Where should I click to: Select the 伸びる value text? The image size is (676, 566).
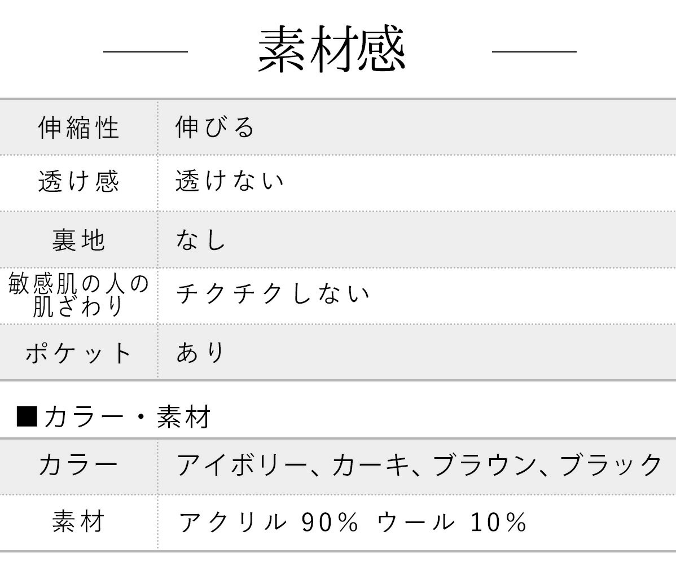pyautogui.click(x=215, y=128)
